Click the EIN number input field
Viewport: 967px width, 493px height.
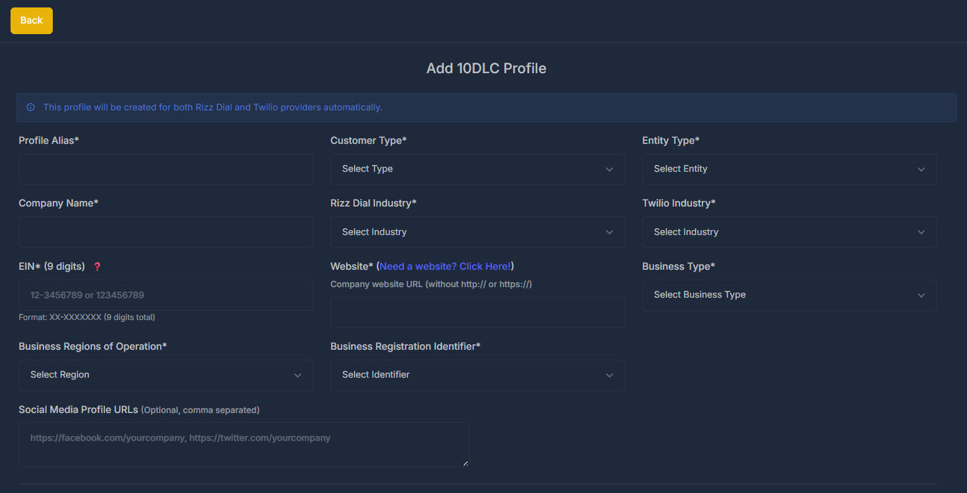pyautogui.click(x=166, y=295)
